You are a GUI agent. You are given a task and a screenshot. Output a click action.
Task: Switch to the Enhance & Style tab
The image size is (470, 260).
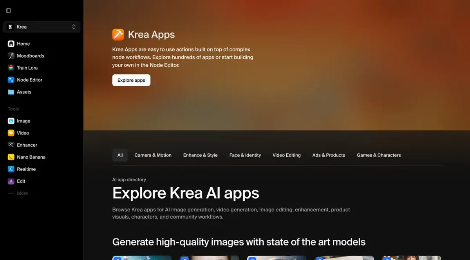coord(201,155)
